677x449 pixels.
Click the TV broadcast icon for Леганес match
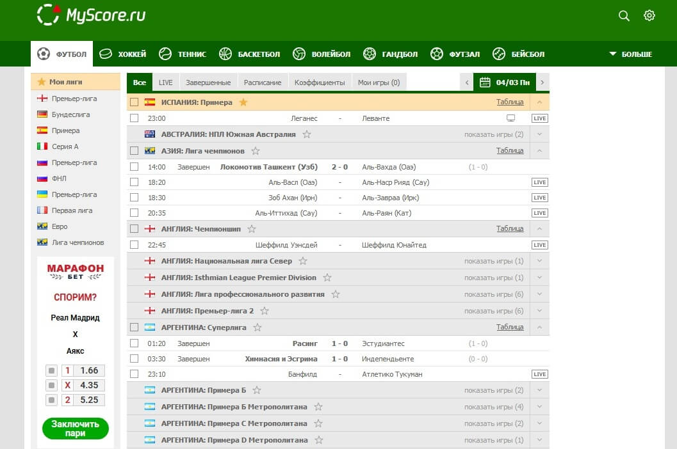[510, 118]
